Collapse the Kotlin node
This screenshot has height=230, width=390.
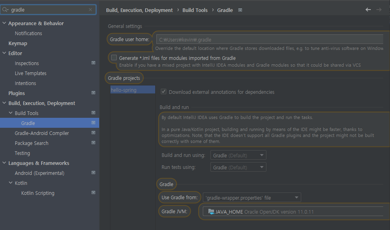pyautogui.click(x=11, y=182)
